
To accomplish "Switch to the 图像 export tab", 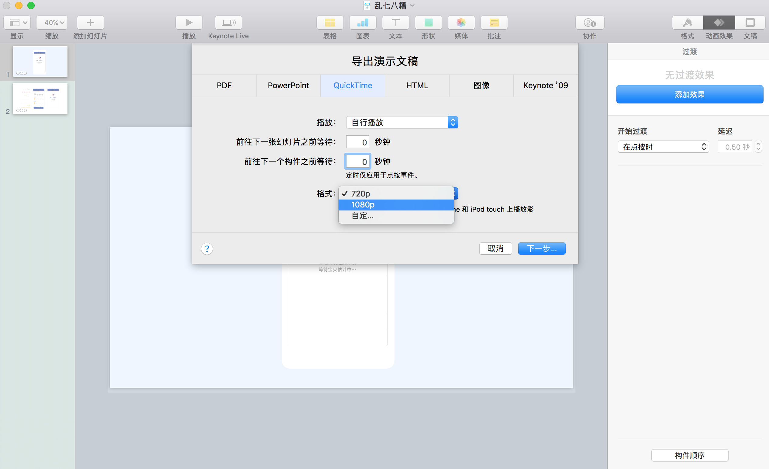I will pos(481,85).
